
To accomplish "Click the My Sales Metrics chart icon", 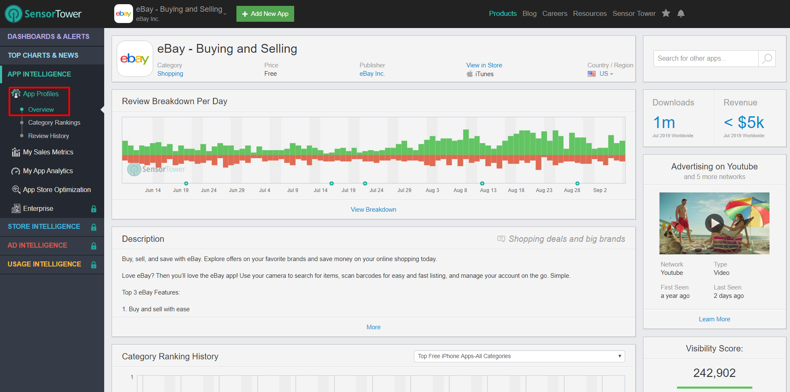I will [16, 152].
